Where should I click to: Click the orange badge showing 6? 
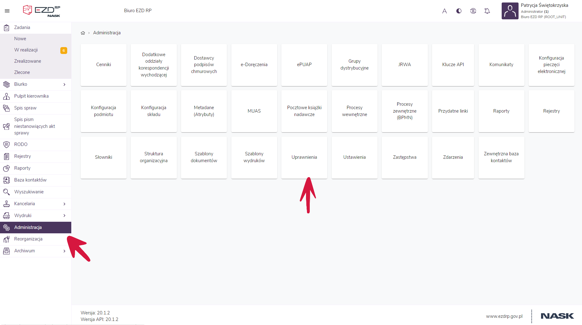click(63, 50)
